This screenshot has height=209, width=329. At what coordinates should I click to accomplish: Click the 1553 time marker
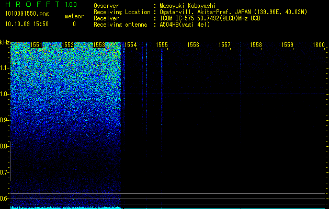(x=99, y=45)
